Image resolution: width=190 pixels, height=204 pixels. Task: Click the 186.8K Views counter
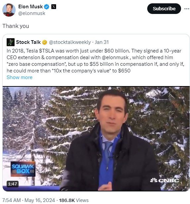tap(74, 200)
